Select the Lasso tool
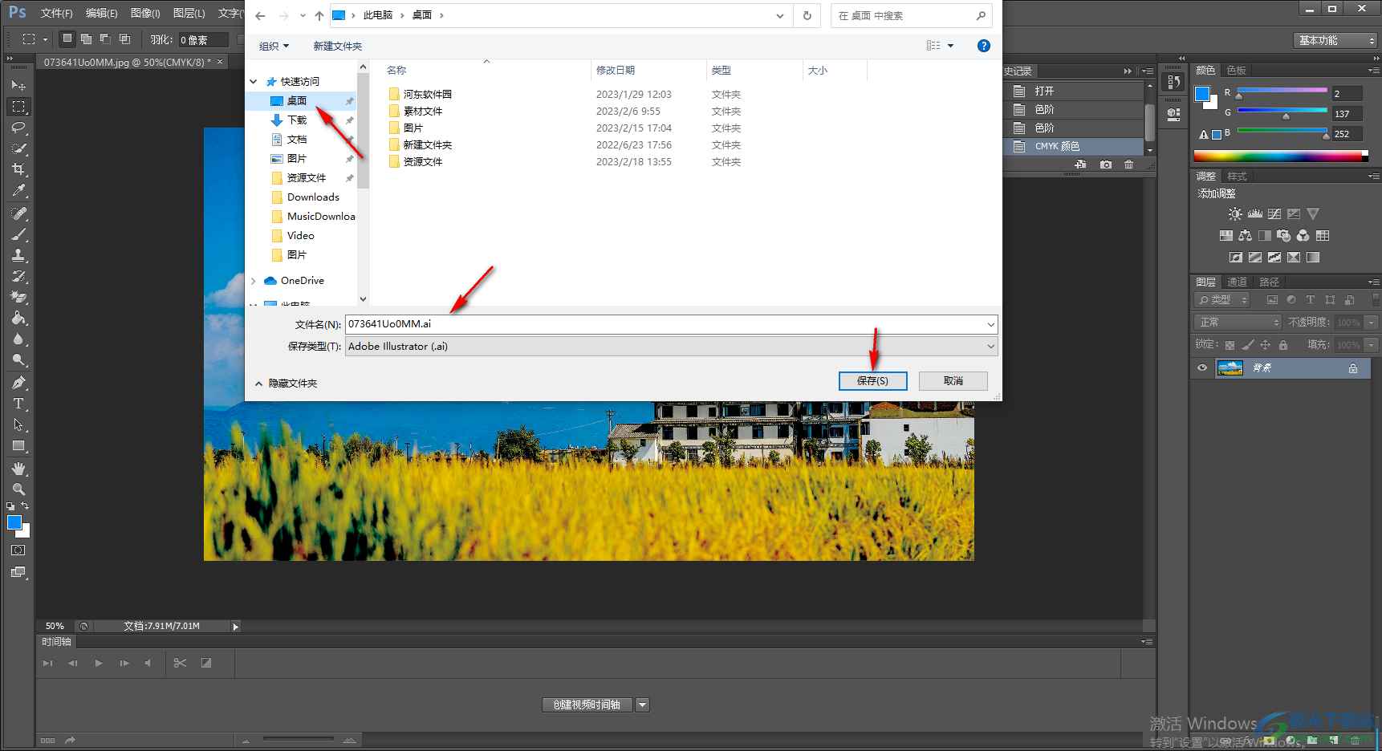Viewport: 1382px width, 751px height. pos(18,128)
